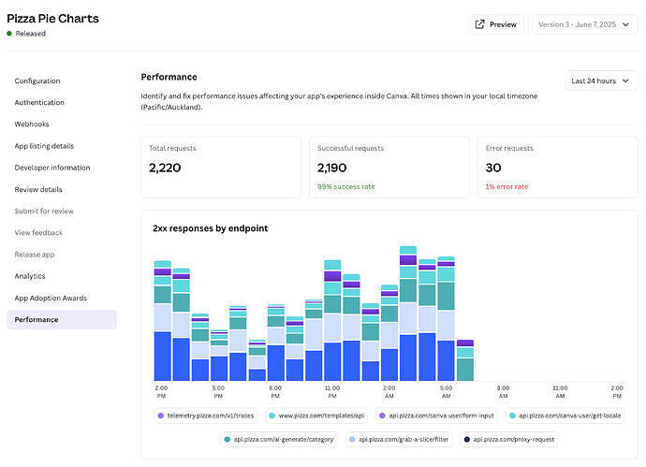Toggle telemetry.pizza.com/v1/traces legend entry
Viewport: 646px width, 467px height.
[x=206, y=416]
